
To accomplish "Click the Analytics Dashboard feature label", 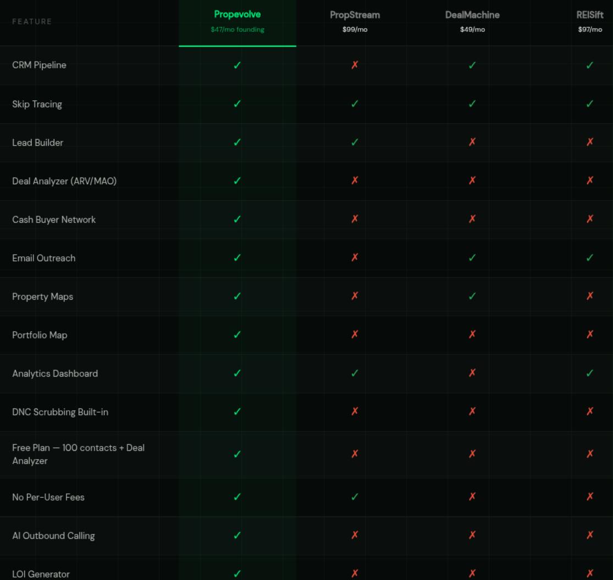I will pyautogui.click(x=55, y=374).
